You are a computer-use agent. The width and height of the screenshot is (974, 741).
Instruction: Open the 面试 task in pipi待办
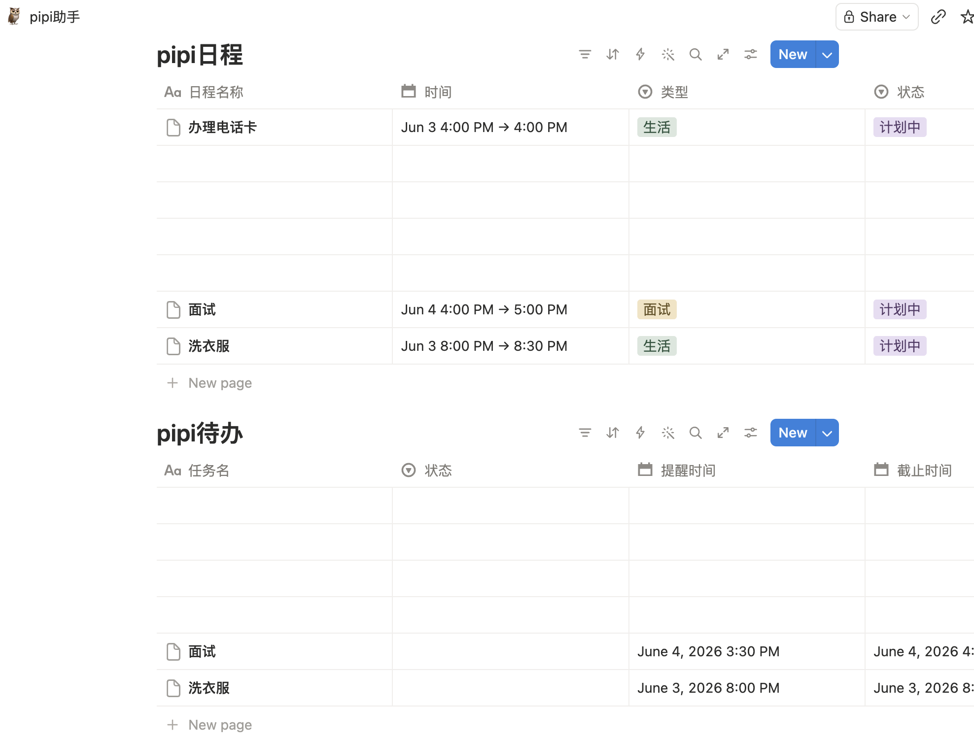202,651
